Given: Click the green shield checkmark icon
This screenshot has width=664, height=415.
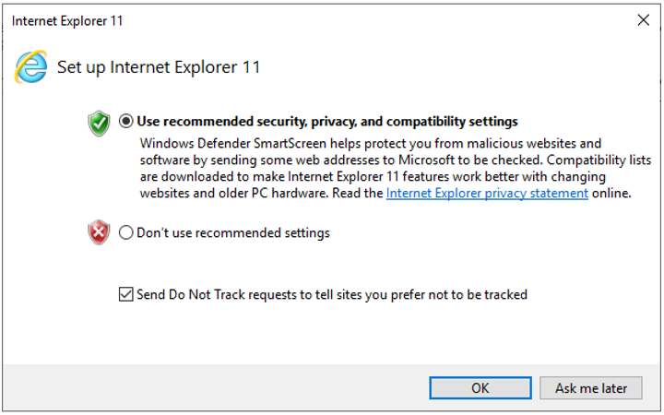Looking at the screenshot, I should tap(99, 123).
